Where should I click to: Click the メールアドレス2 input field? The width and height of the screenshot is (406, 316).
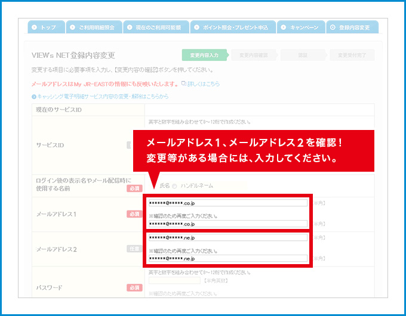click(227, 237)
